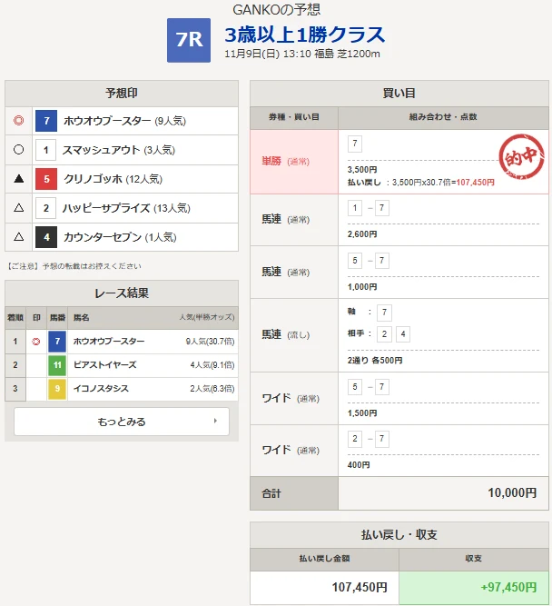Click the 3歳以上1勝クラス race title
This screenshot has width=552, height=606.
(x=305, y=35)
